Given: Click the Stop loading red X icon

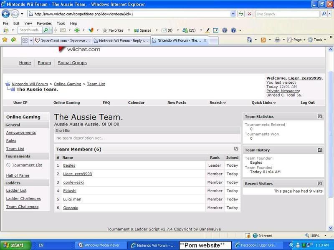Looking at the screenshot, I should click(x=249, y=14).
